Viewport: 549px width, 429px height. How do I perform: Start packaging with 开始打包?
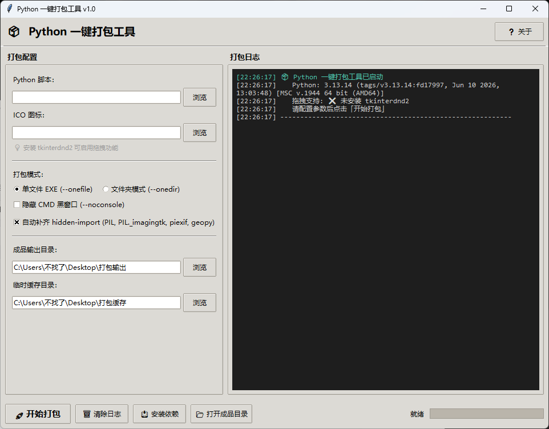click(x=38, y=414)
